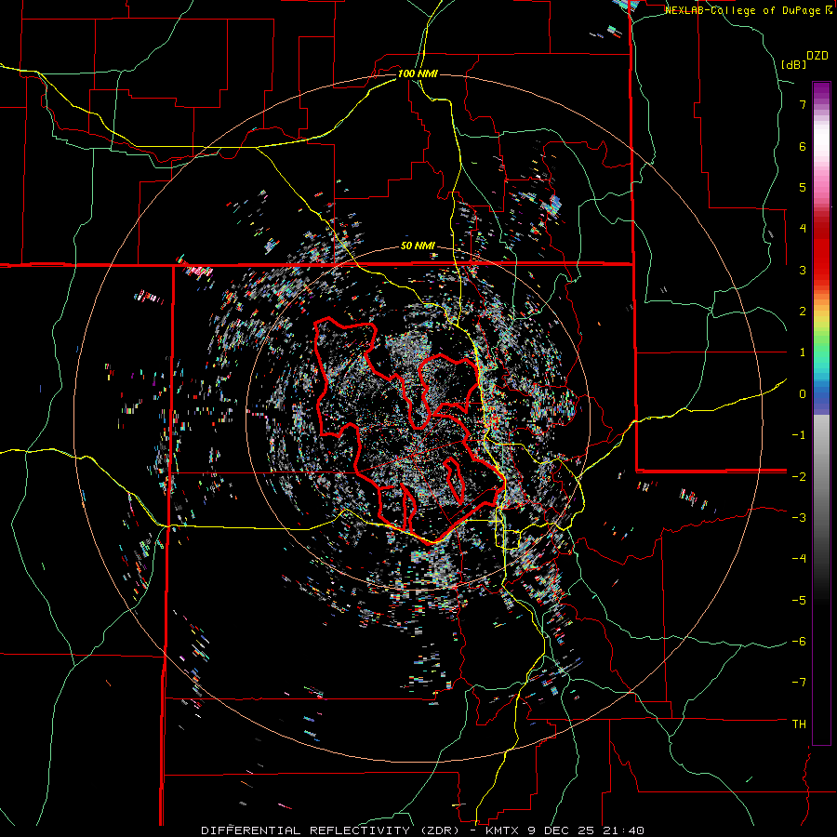The height and width of the screenshot is (837, 837).
Task: Click the "100 NMI" range ring label
Action: (x=418, y=73)
